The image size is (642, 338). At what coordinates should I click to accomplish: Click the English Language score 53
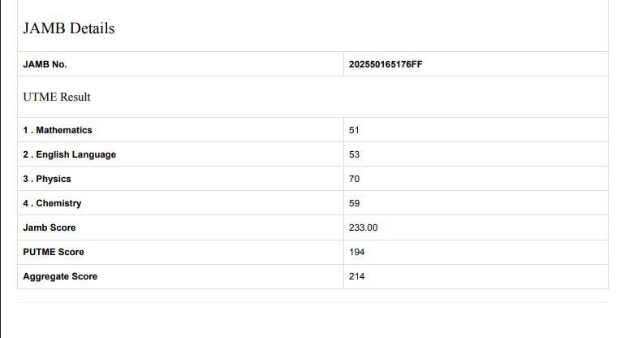pyautogui.click(x=354, y=154)
